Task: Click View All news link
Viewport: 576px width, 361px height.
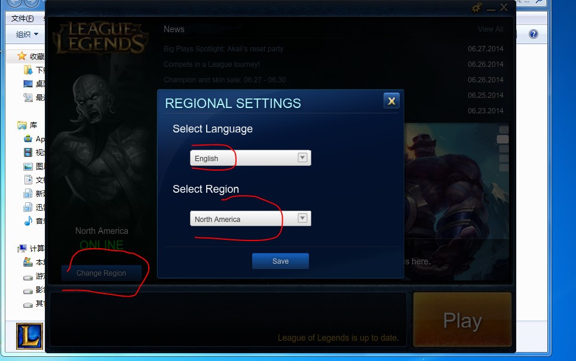Action: (x=491, y=29)
